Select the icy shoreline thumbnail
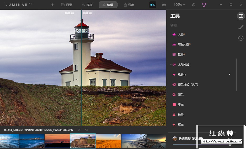This screenshot has width=246, height=149. pyautogui.click(x=9, y=141)
